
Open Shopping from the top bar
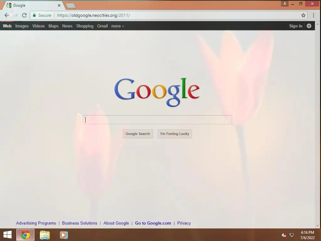(x=85, y=26)
